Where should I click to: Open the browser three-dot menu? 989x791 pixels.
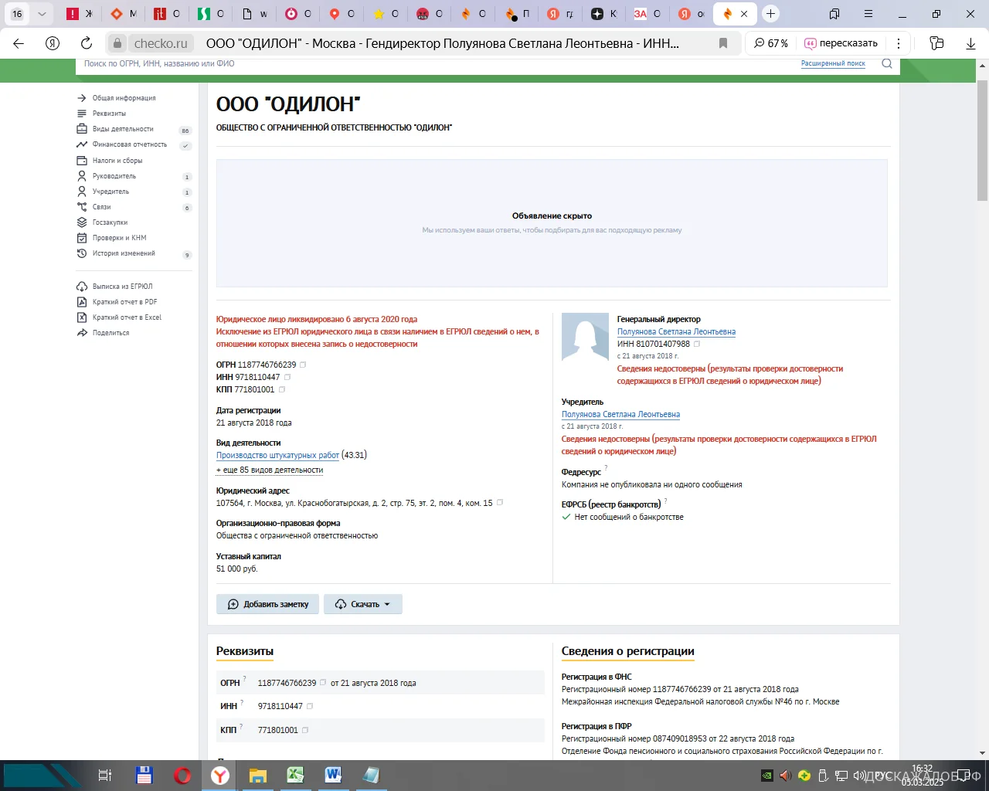pyautogui.click(x=899, y=43)
